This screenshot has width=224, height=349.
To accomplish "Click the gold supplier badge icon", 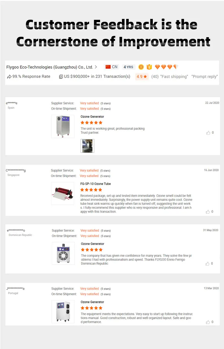I will tap(141, 67).
